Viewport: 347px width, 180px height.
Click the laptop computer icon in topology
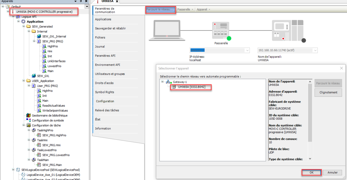(167, 31)
